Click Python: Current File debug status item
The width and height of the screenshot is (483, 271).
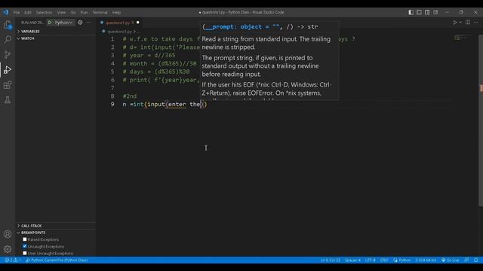[x=57, y=260]
